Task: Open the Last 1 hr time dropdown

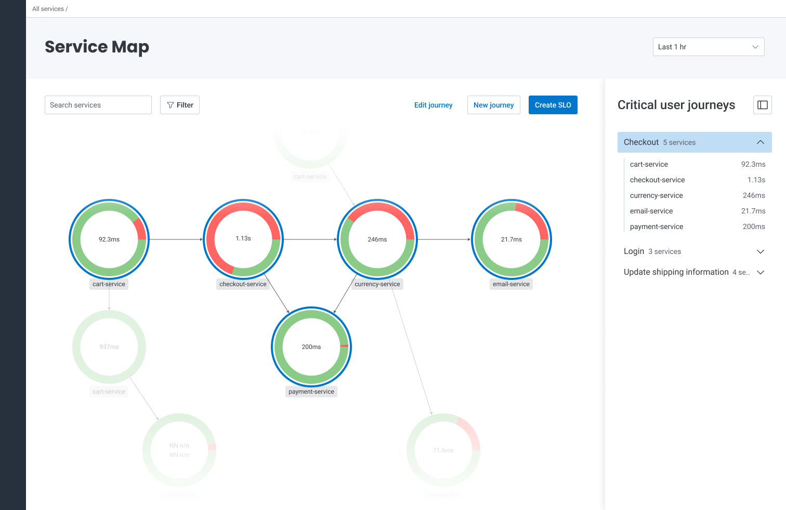Action: click(x=708, y=47)
